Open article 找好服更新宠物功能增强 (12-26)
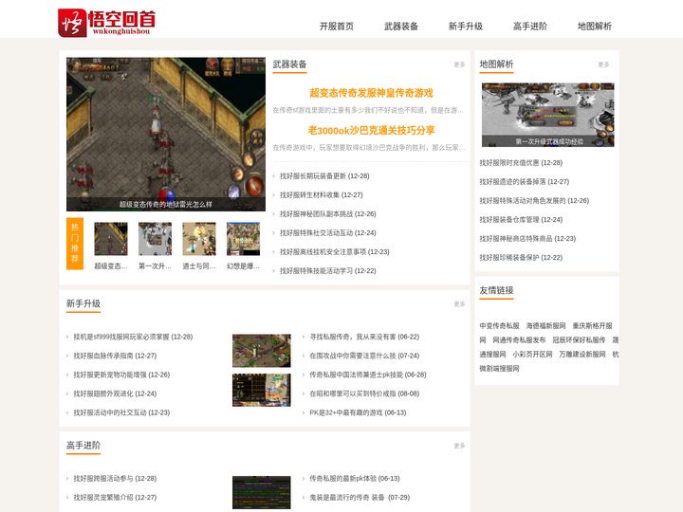Viewport: 683px width, 512px height. click(121, 375)
